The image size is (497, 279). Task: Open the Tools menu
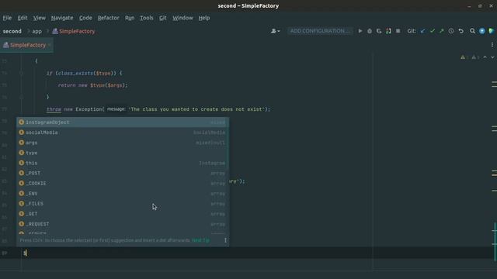click(x=147, y=18)
